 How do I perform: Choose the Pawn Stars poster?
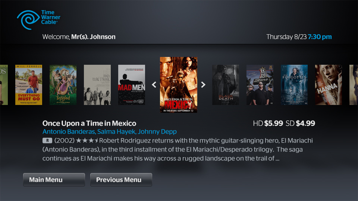point(260,85)
